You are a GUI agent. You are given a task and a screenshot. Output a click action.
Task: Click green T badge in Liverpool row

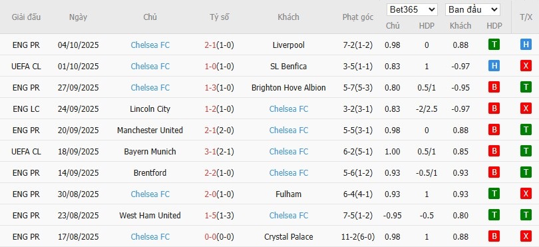point(494,45)
